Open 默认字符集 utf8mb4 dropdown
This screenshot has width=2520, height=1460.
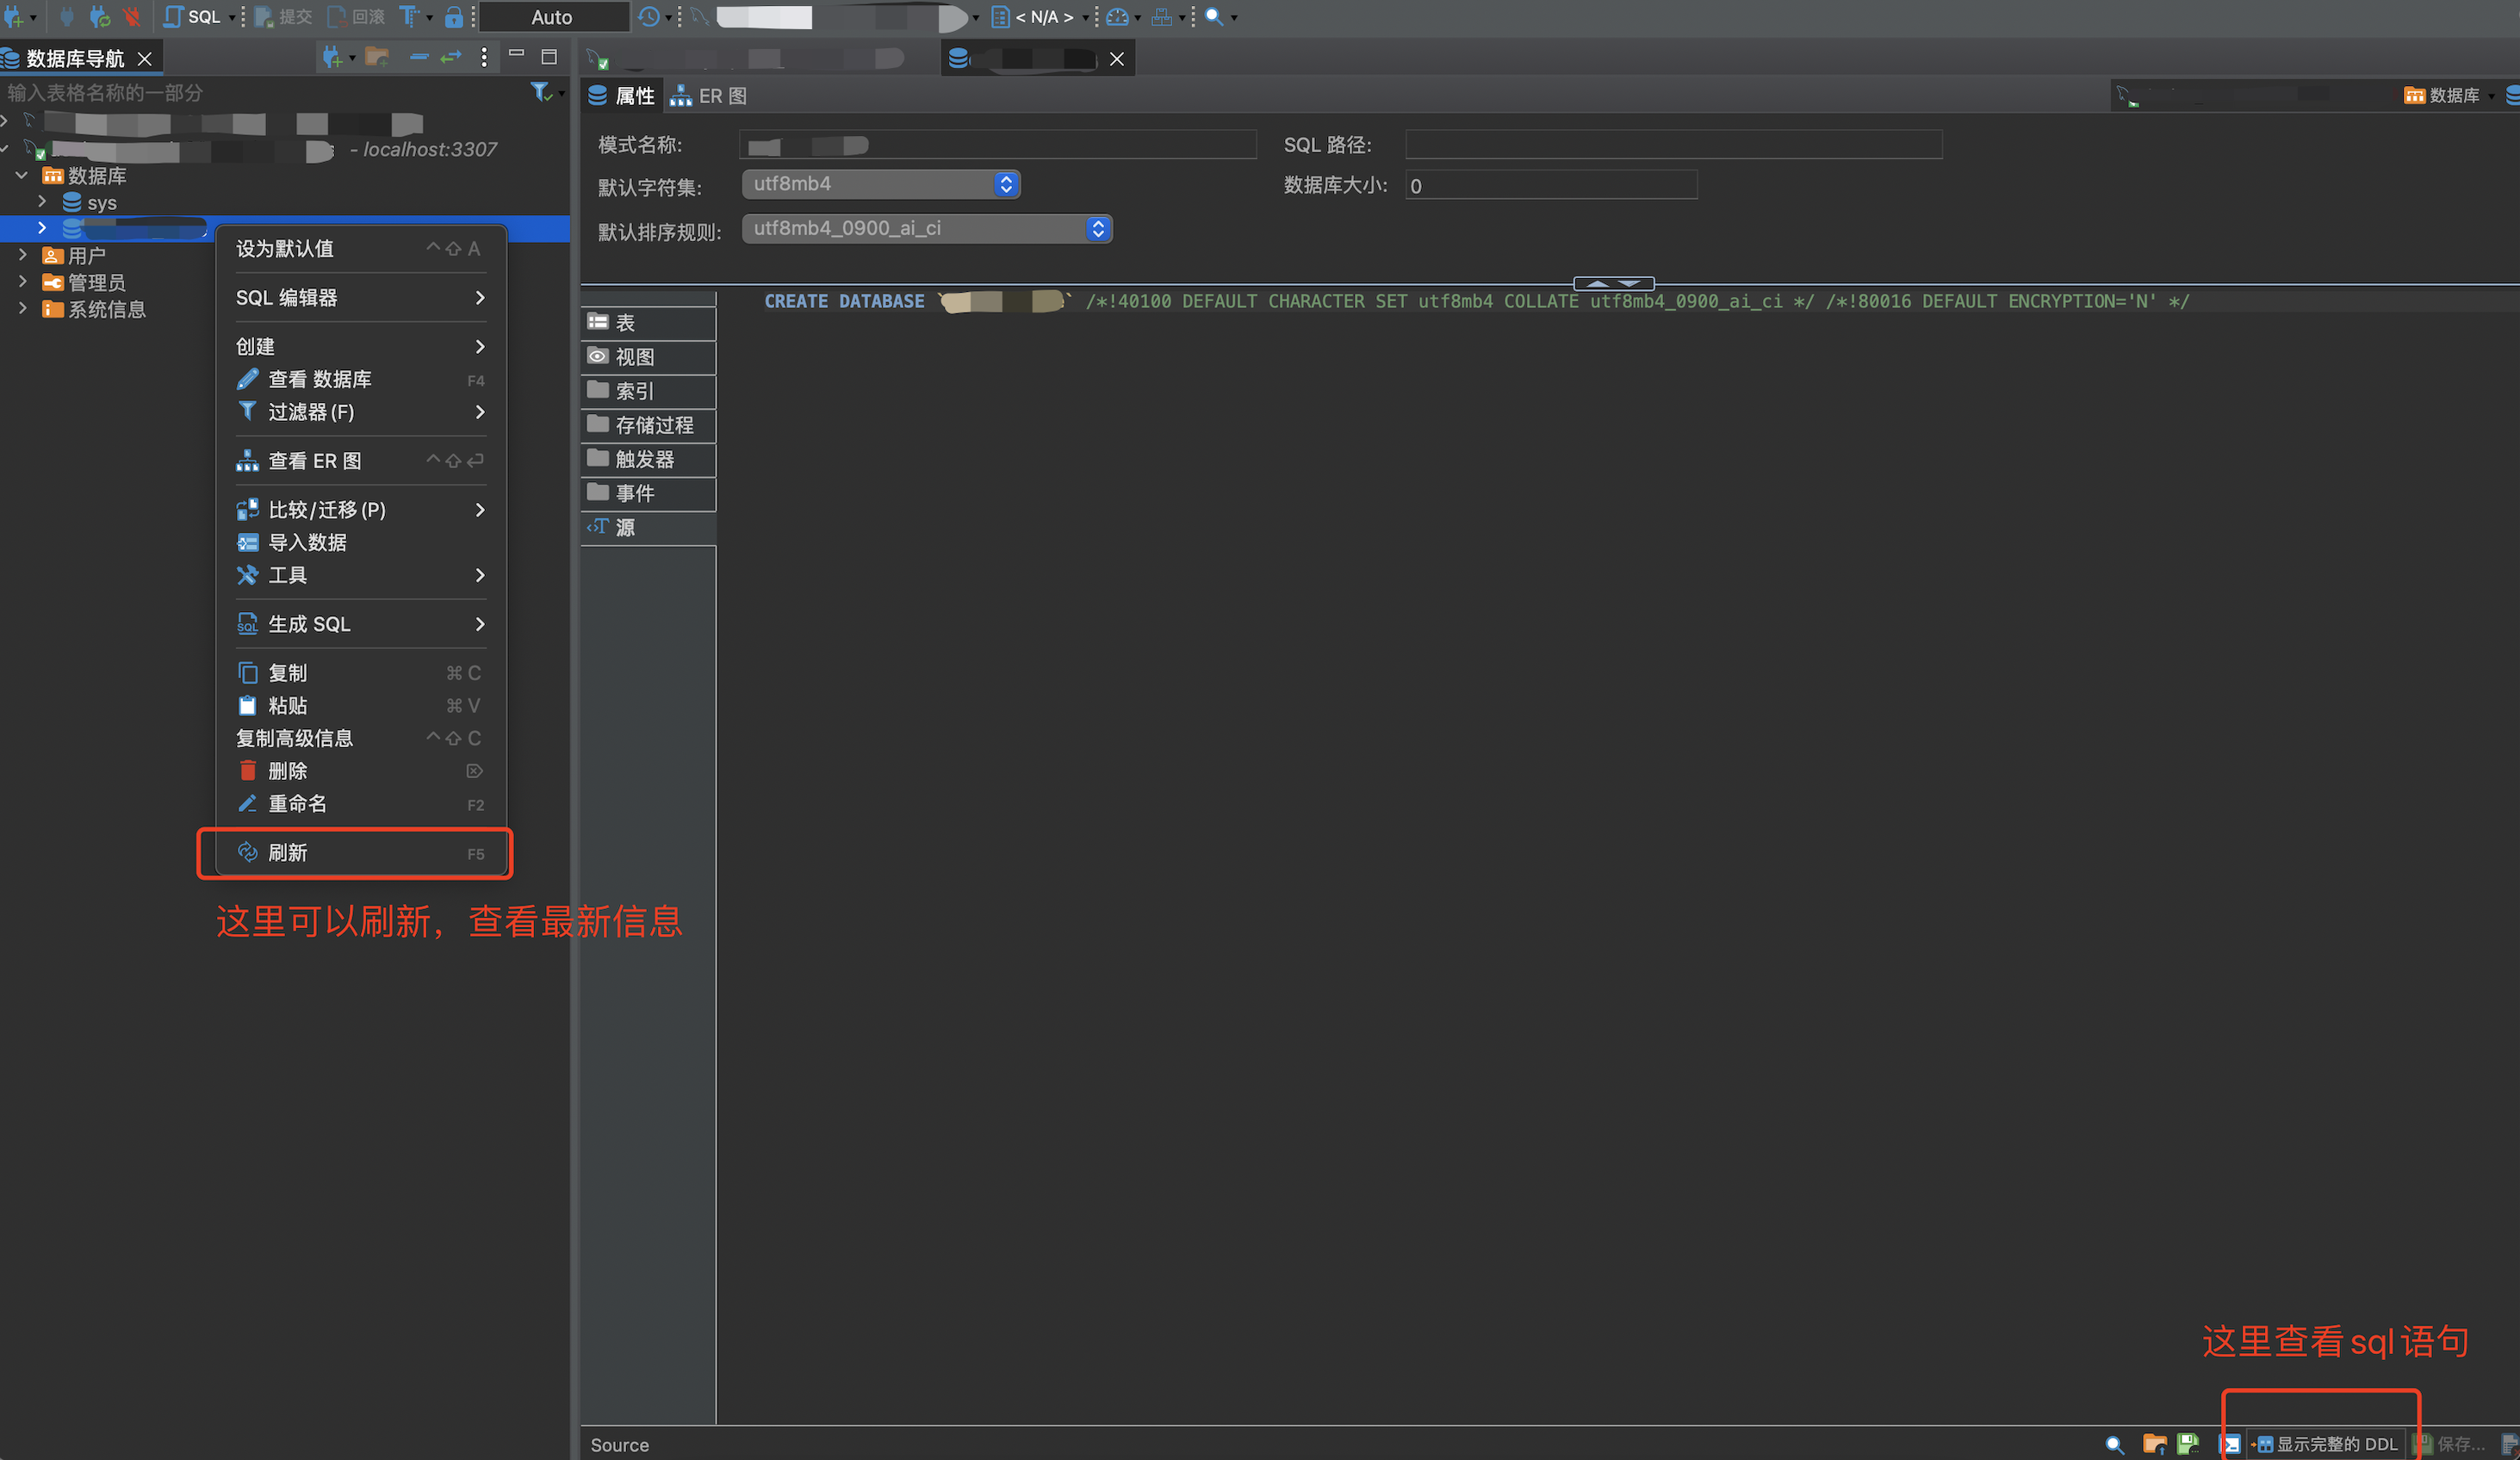(x=881, y=184)
